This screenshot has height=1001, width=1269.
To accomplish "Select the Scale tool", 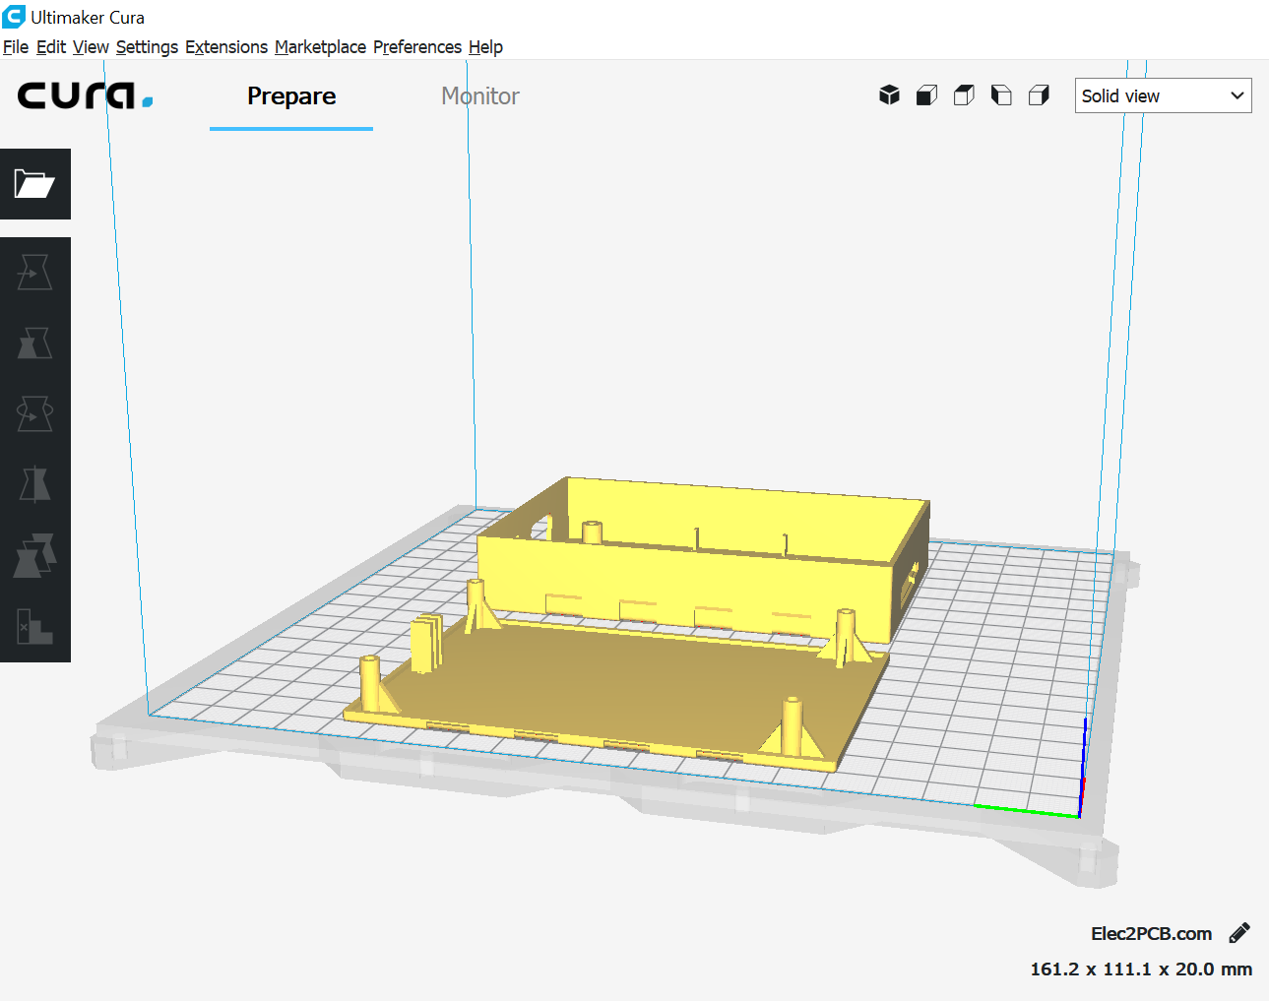I will 34,344.
